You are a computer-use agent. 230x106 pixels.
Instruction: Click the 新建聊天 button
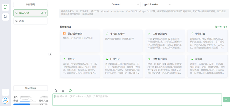(x=30, y=5)
